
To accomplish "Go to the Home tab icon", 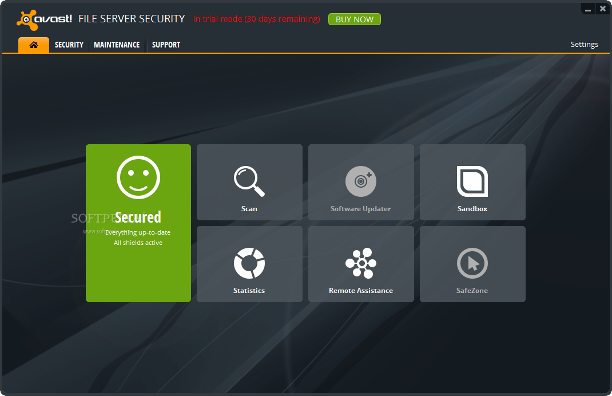I will [x=34, y=45].
